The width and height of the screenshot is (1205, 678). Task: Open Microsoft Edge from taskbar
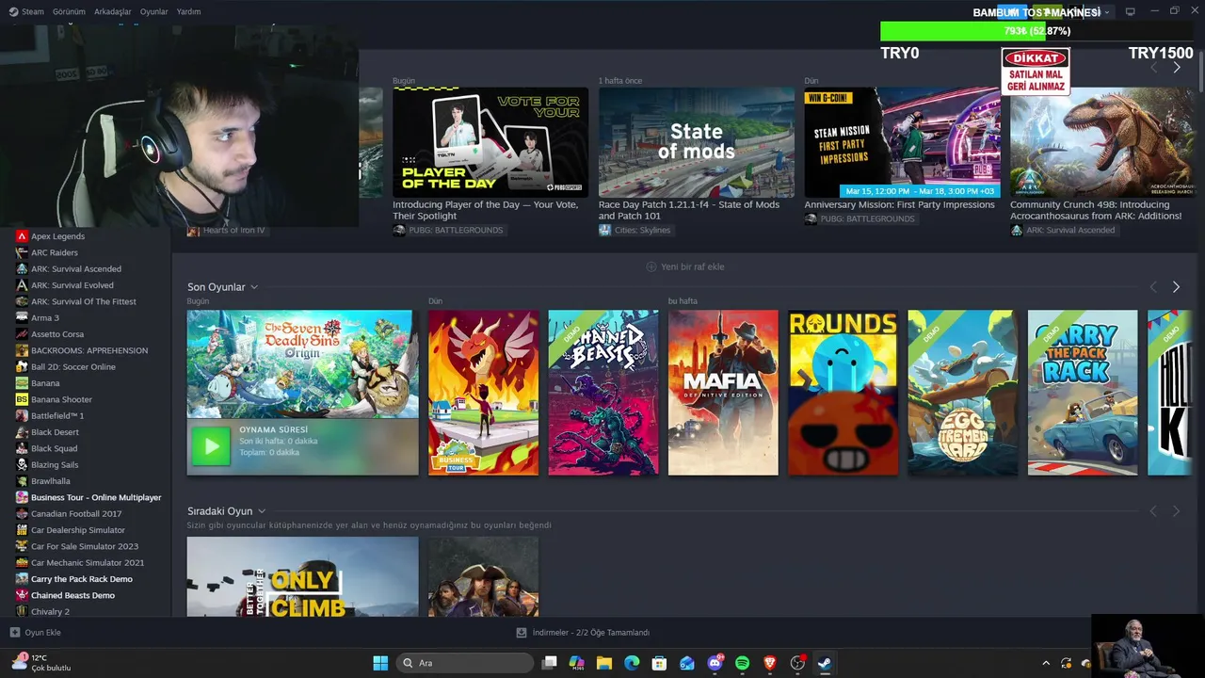(632, 663)
